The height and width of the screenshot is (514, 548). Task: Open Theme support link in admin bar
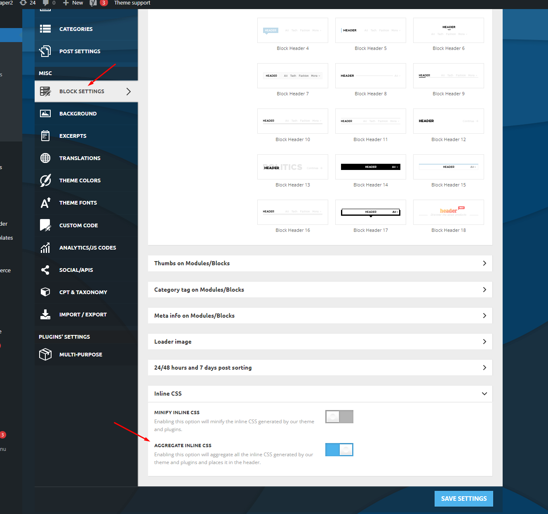pos(132,3)
